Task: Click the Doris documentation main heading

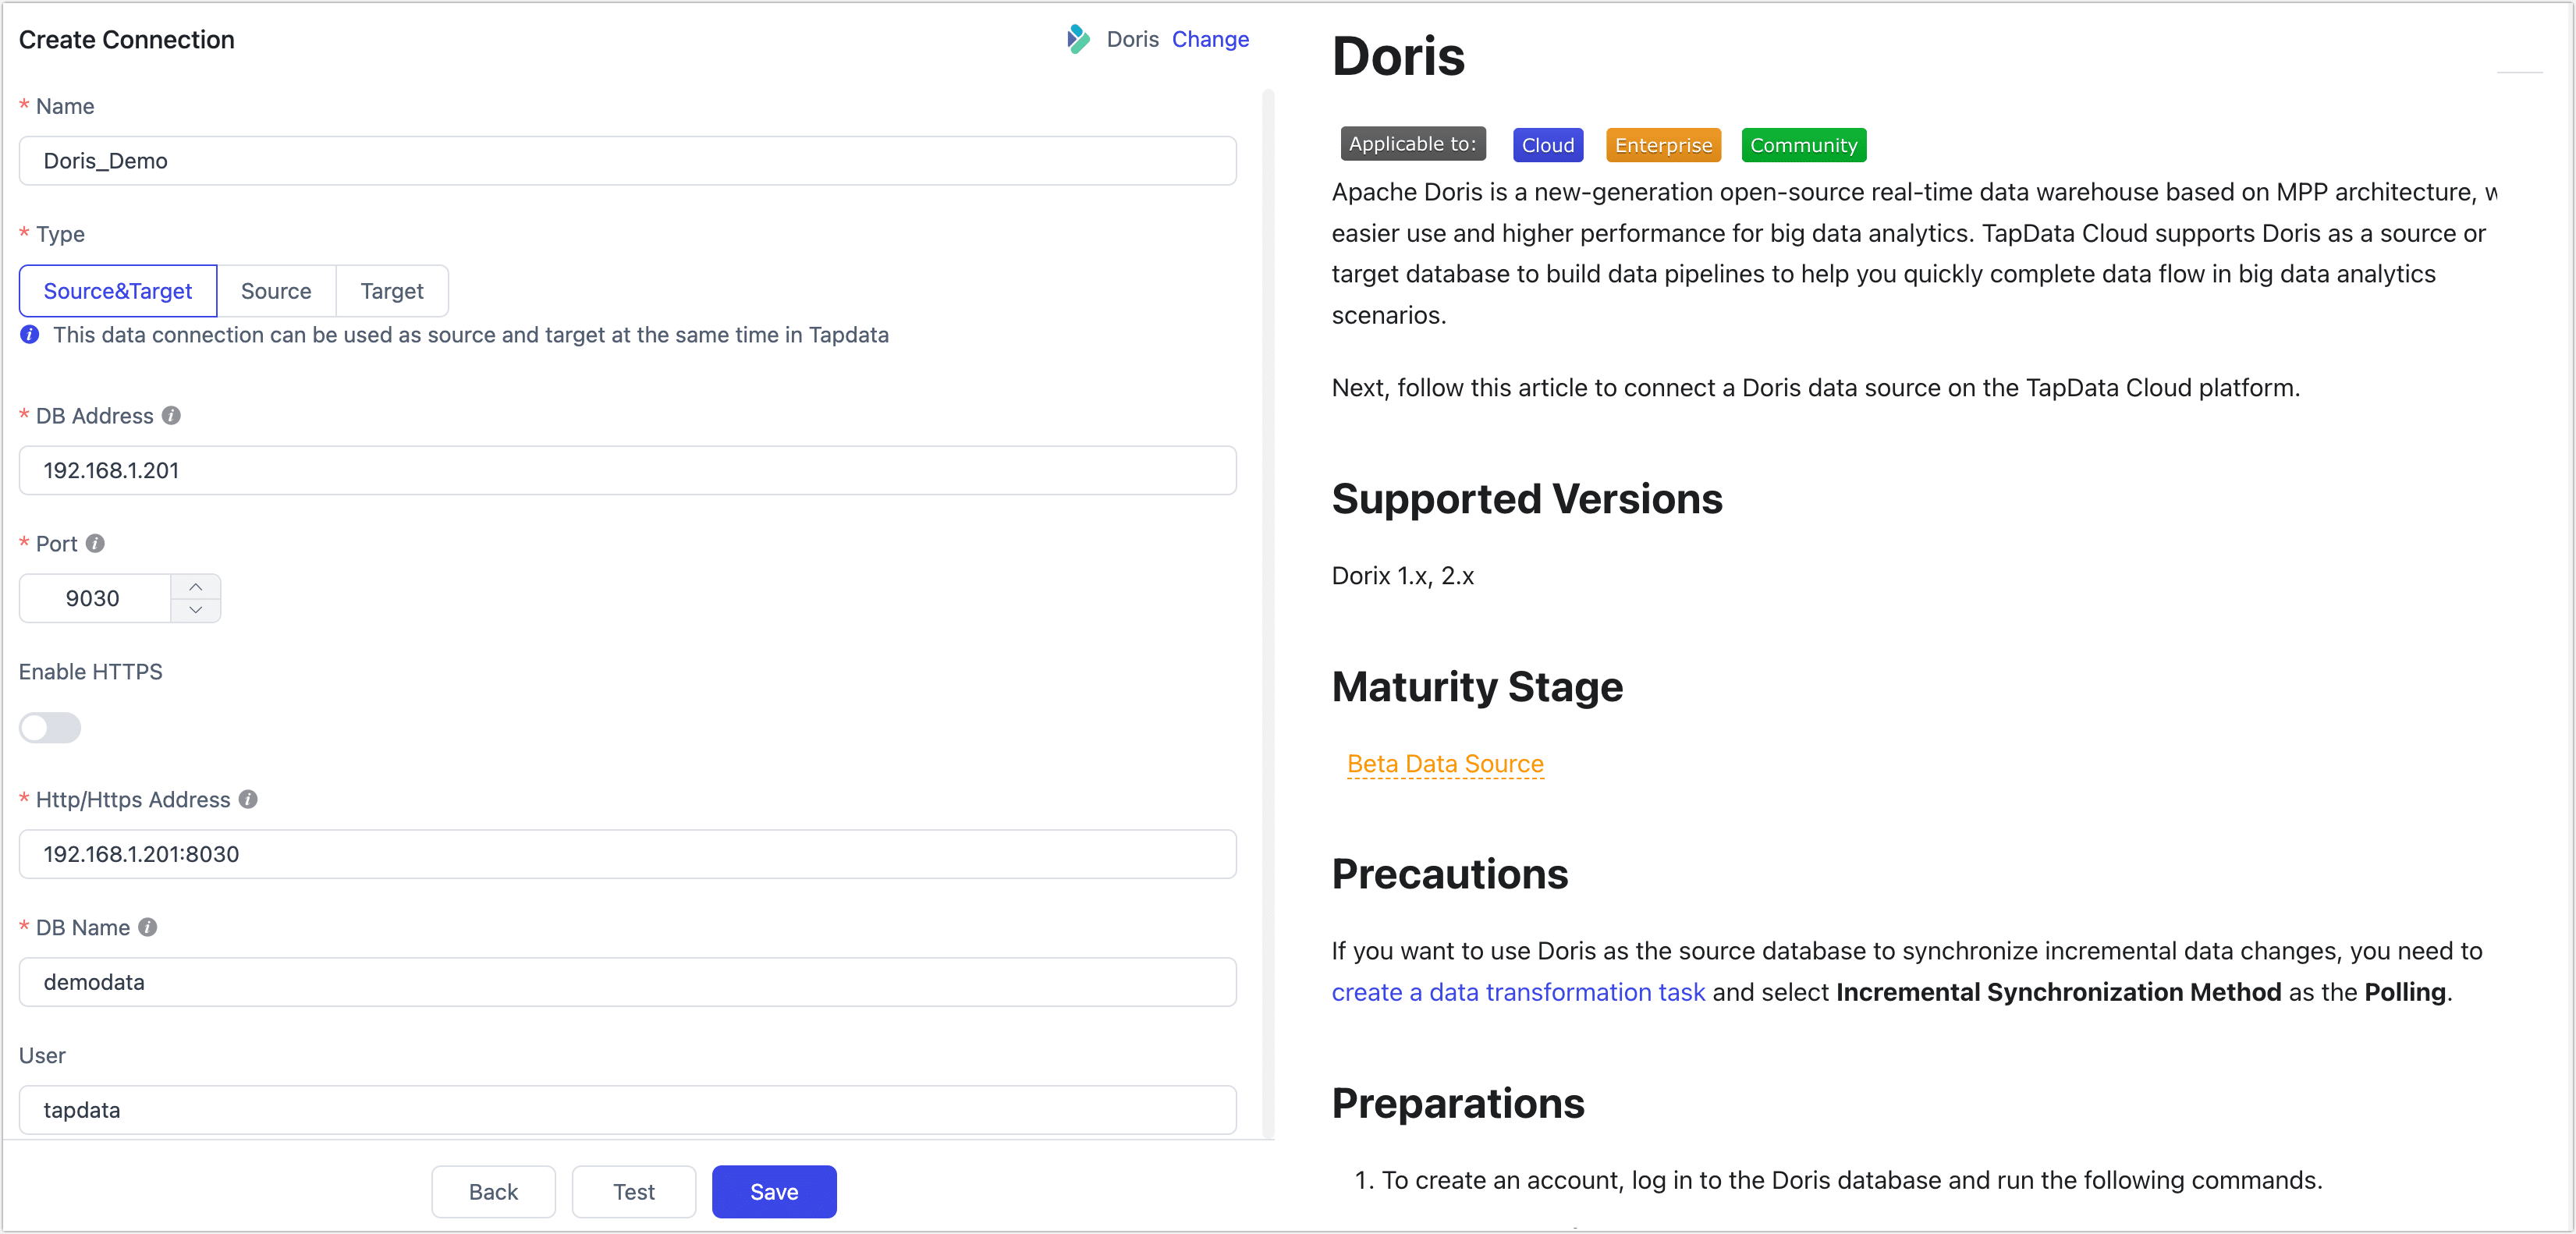Action: click(x=1398, y=56)
